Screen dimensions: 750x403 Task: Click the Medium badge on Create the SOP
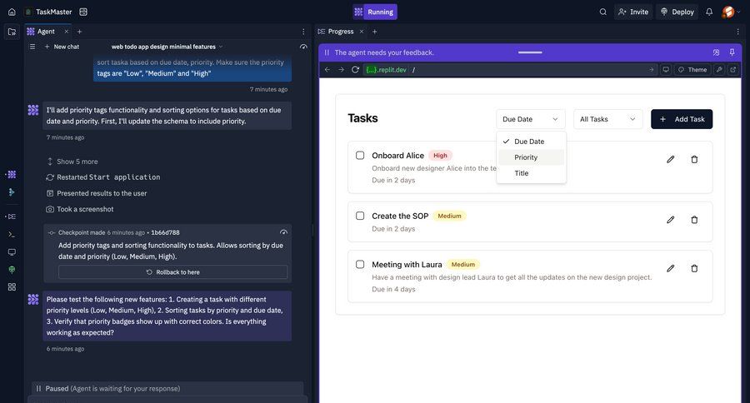[x=450, y=216]
